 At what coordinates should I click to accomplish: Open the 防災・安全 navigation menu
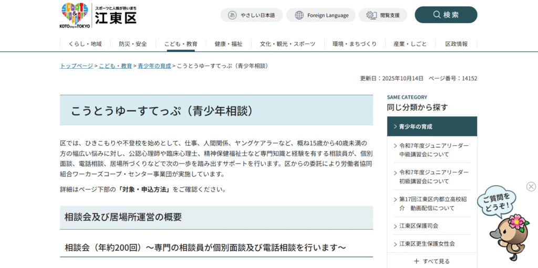(133, 44)
